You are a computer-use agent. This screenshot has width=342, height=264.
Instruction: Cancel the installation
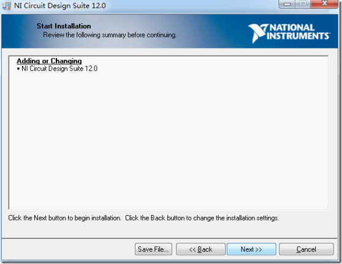[306, 249]
